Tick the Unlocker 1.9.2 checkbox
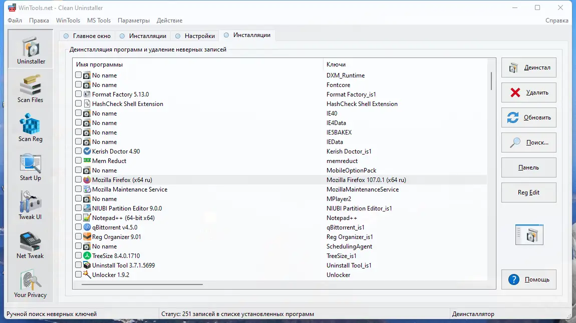Screen dimensions: 576x323 tap(78, 274)
